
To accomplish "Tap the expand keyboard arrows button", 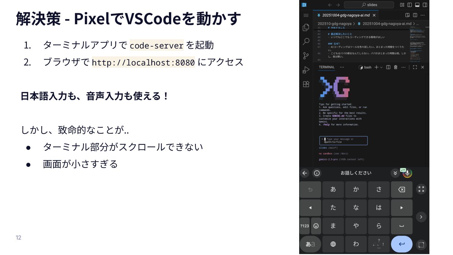I will tap(421, 189).
